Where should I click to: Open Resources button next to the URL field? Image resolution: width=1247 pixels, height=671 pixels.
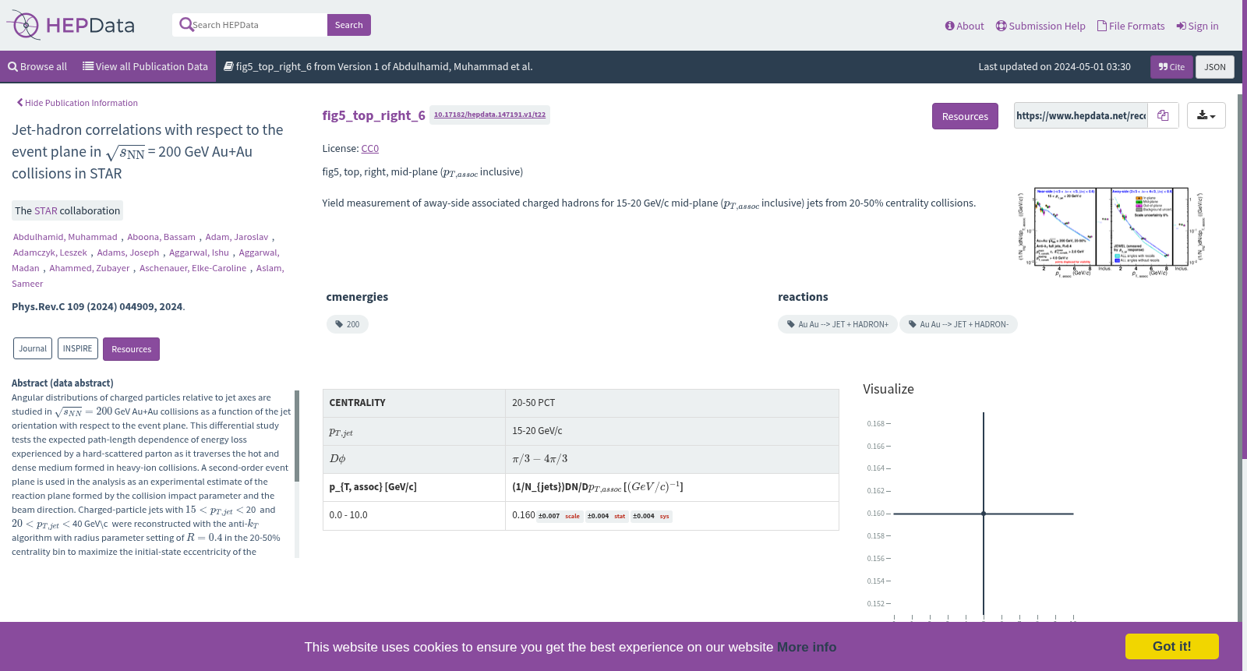(x=965, y=116)
